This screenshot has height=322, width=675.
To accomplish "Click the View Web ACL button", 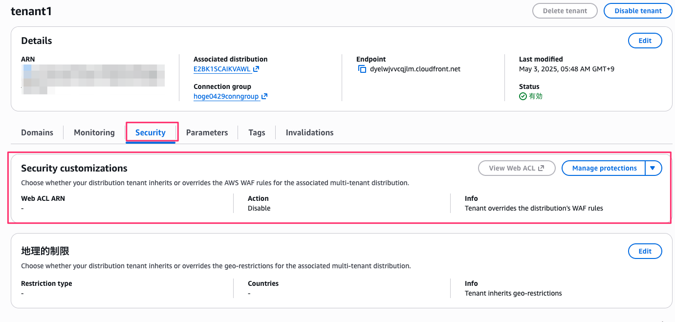I will 517,168.
